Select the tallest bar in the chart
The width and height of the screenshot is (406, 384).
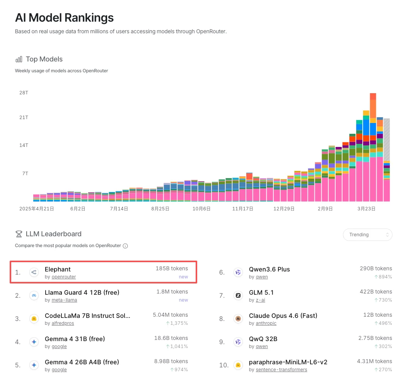(373, 147)
